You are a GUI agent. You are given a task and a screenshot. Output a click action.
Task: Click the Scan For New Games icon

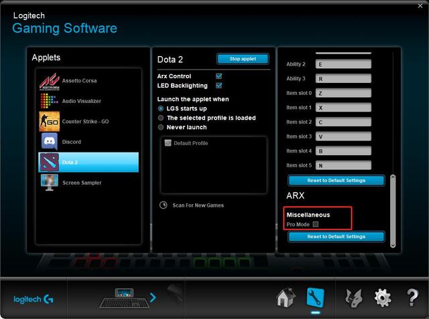[x=163, y=205]
